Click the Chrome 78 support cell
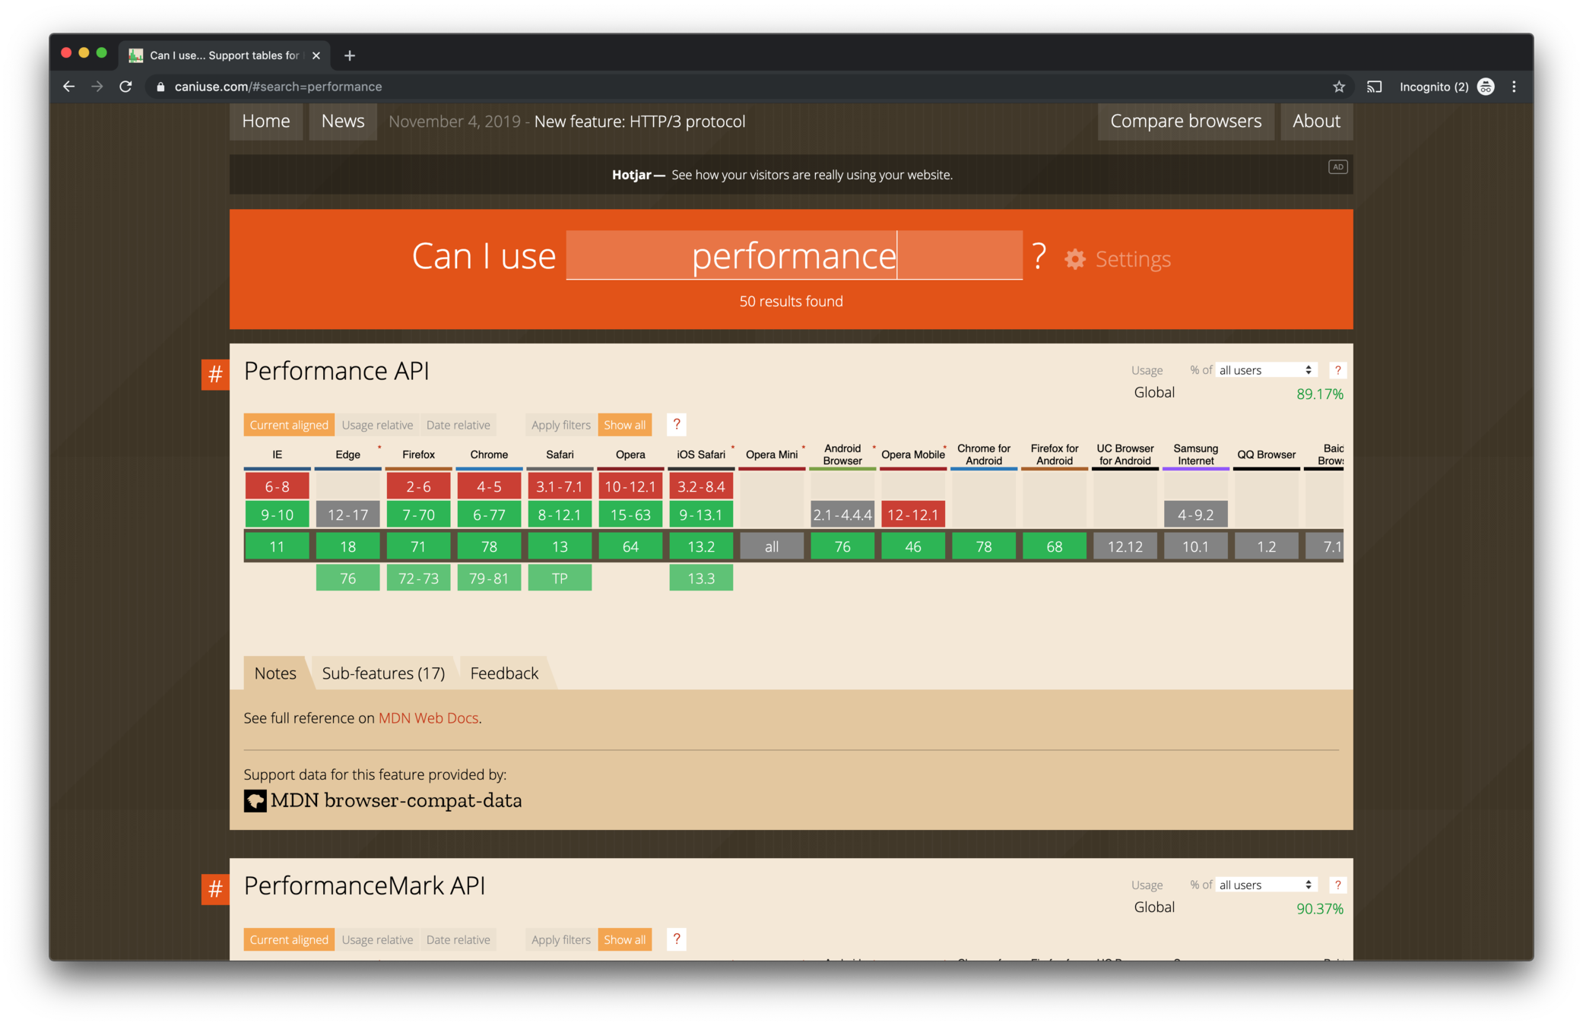The image size is (1583, 1026). pyautogui.click(x=489, y=546)
